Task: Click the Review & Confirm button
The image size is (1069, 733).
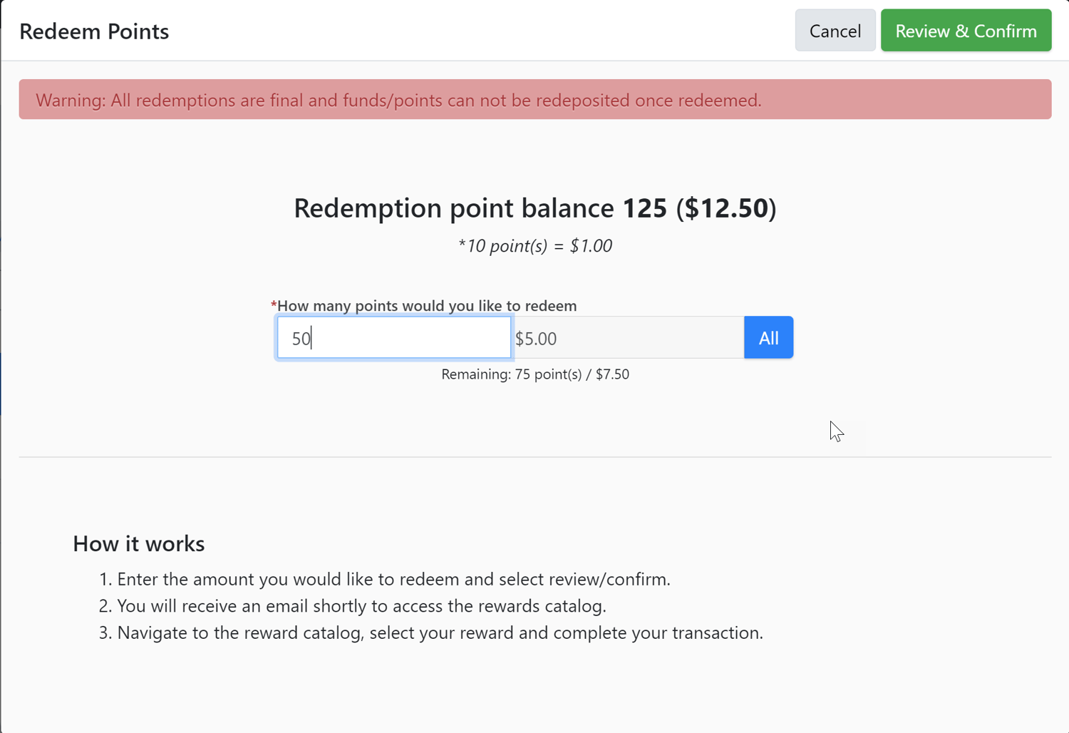Action: coord(966,30)
